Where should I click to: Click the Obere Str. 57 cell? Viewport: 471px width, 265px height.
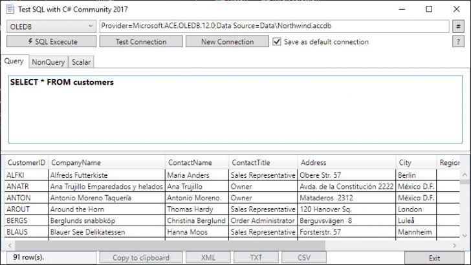[346, 175]
